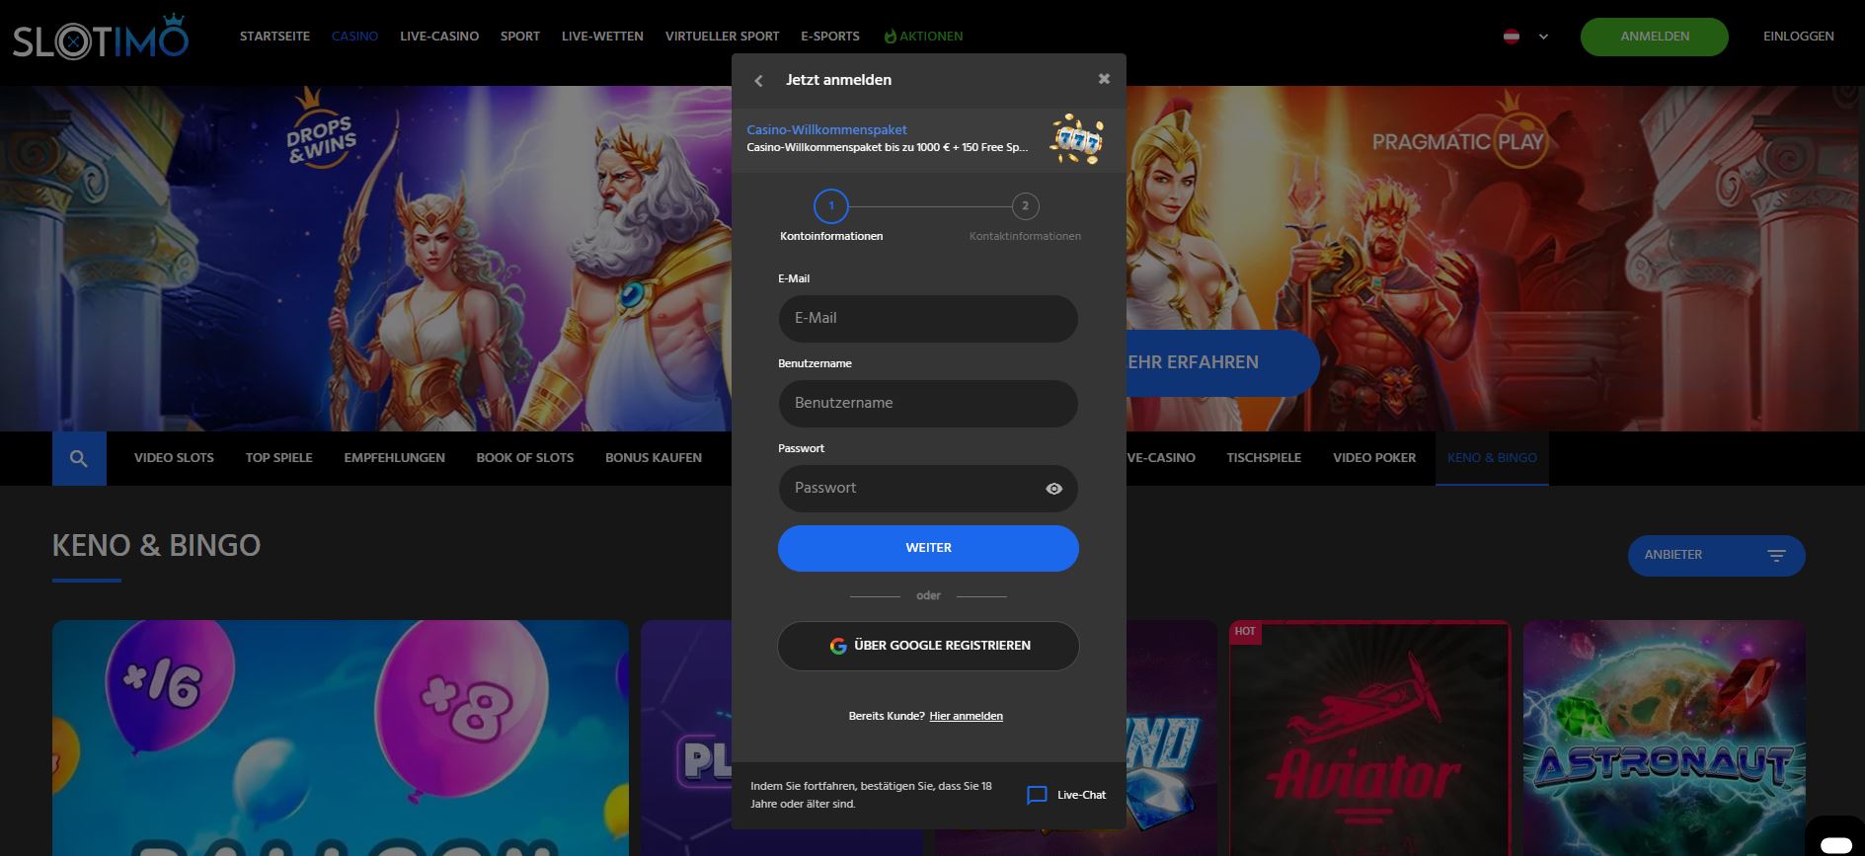Click the slot machine bonus icon

1075,140
